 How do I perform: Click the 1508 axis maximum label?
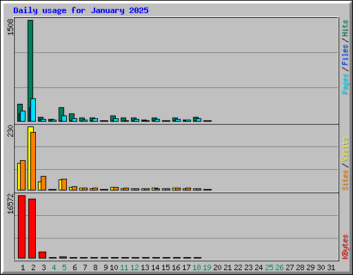pos(10,27)
